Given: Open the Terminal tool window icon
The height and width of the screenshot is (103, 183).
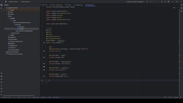Looking at the screenshot, I should click(1, 88).
